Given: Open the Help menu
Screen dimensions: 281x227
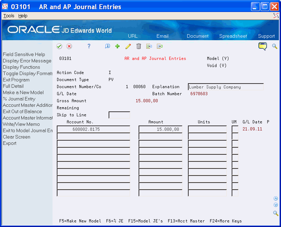Looking at the screenshot, I should click(23, 16).
